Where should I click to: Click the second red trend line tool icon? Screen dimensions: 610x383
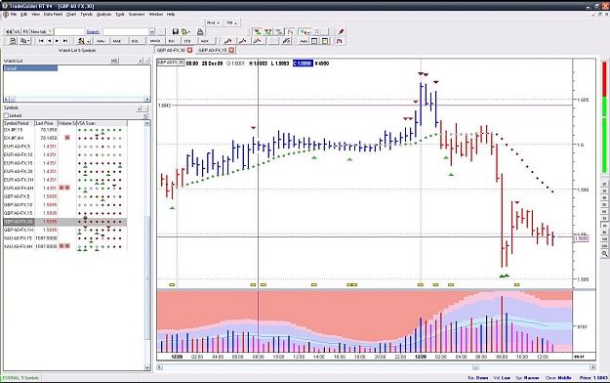pos(243,40)
